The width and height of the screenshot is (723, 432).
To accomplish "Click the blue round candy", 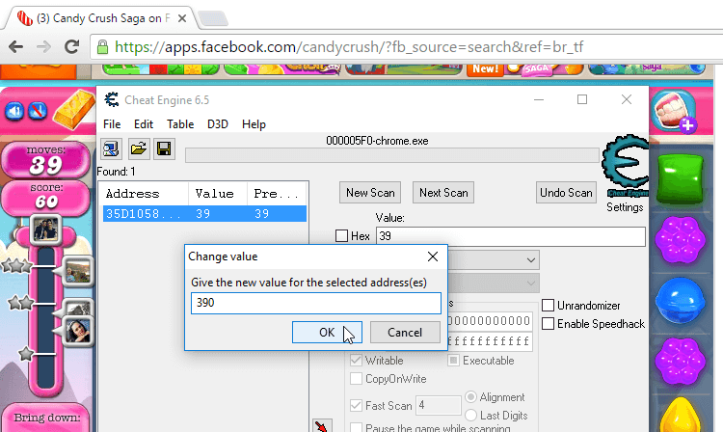I will point(681,300).
